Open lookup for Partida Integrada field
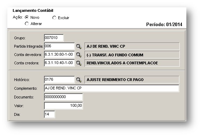This screenshot has width=201, height=136. pyautogui.click(x=79, y=47)
